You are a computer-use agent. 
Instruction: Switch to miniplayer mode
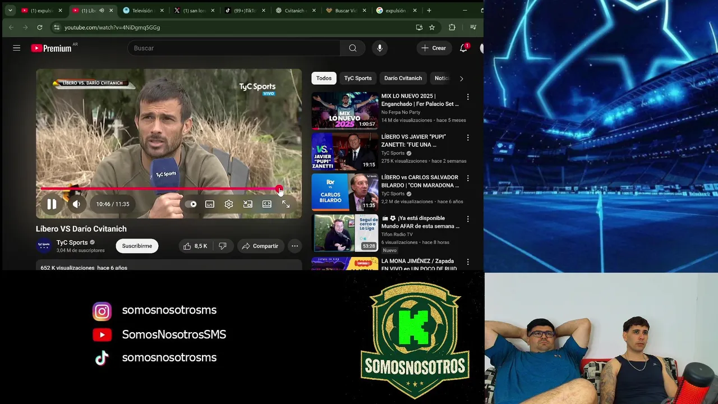248,204
